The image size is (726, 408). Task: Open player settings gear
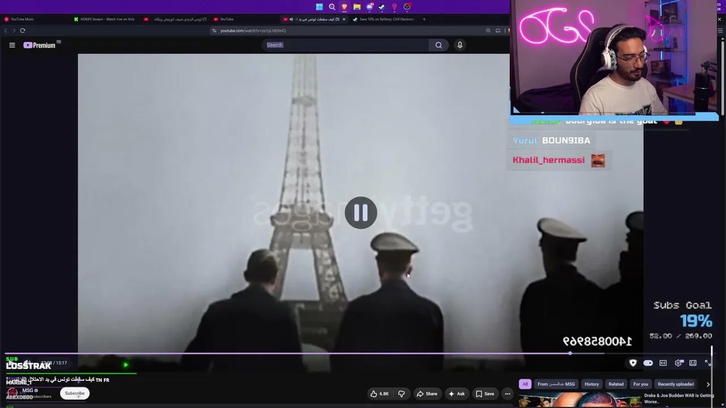[x=678, y=363]
